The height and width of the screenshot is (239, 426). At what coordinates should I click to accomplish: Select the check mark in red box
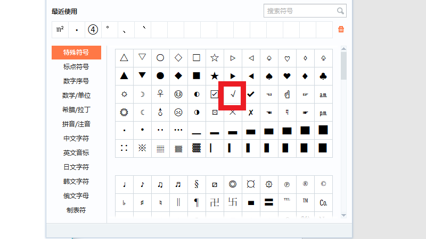[233, 95]
